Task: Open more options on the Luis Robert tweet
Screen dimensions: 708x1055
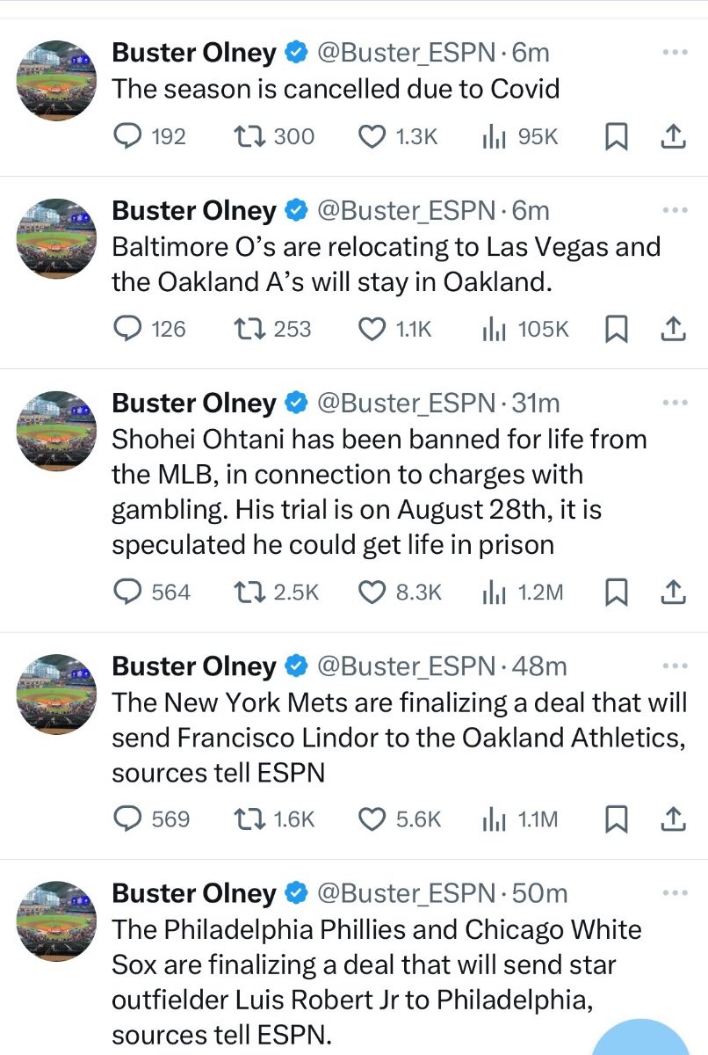Action: 674,892
